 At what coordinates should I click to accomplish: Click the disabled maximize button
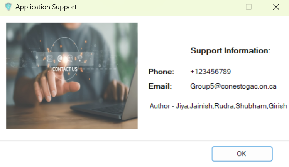pos(248,7)
